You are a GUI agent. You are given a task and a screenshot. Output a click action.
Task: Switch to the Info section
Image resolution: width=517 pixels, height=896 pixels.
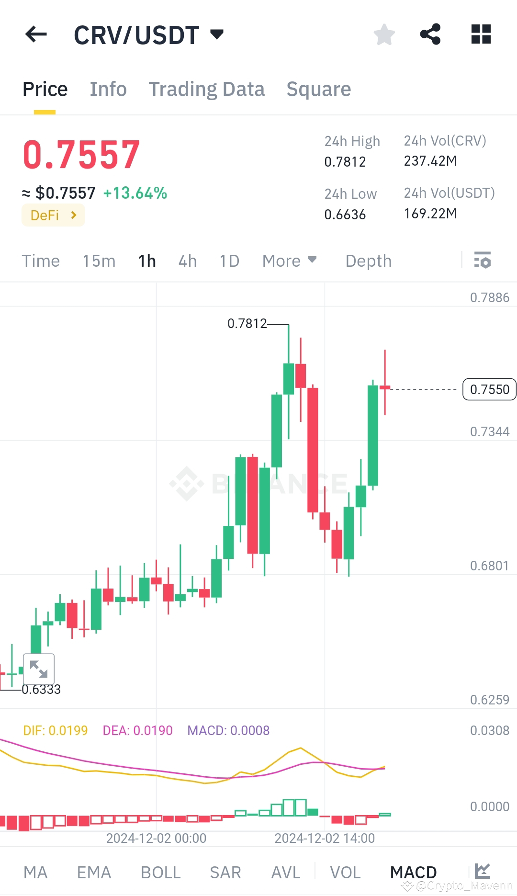click(x=108, y=89)
